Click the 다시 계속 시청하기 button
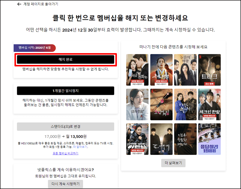The height and width of the screenshot is (189, 241). (65, 184)
